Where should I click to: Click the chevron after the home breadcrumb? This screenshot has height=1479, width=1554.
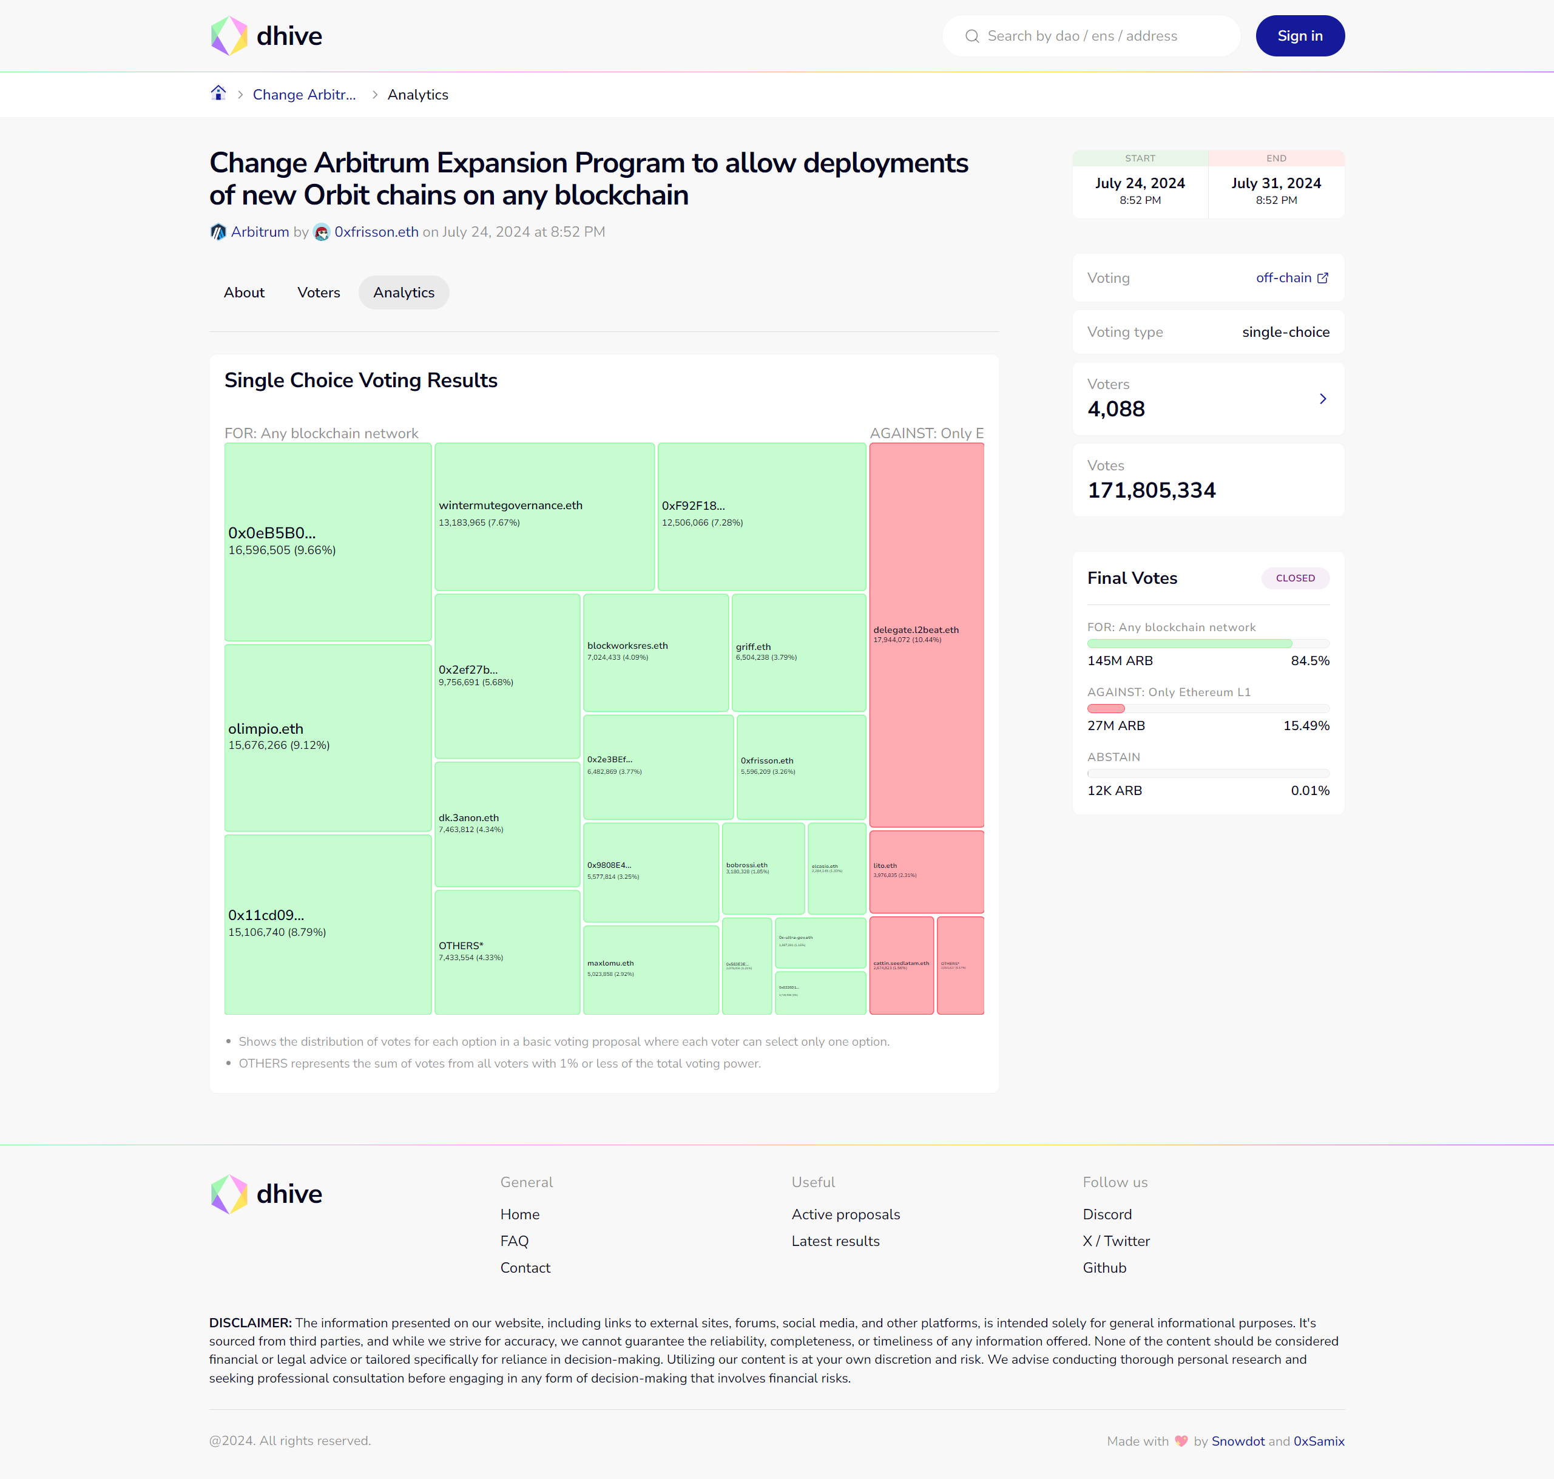coord(240,95)
